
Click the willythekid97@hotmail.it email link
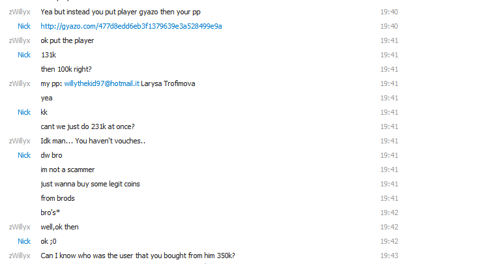(102, 83)
